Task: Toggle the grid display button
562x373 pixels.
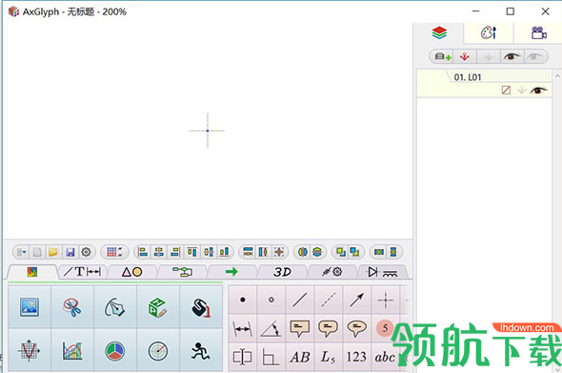Action: point(114,252)
